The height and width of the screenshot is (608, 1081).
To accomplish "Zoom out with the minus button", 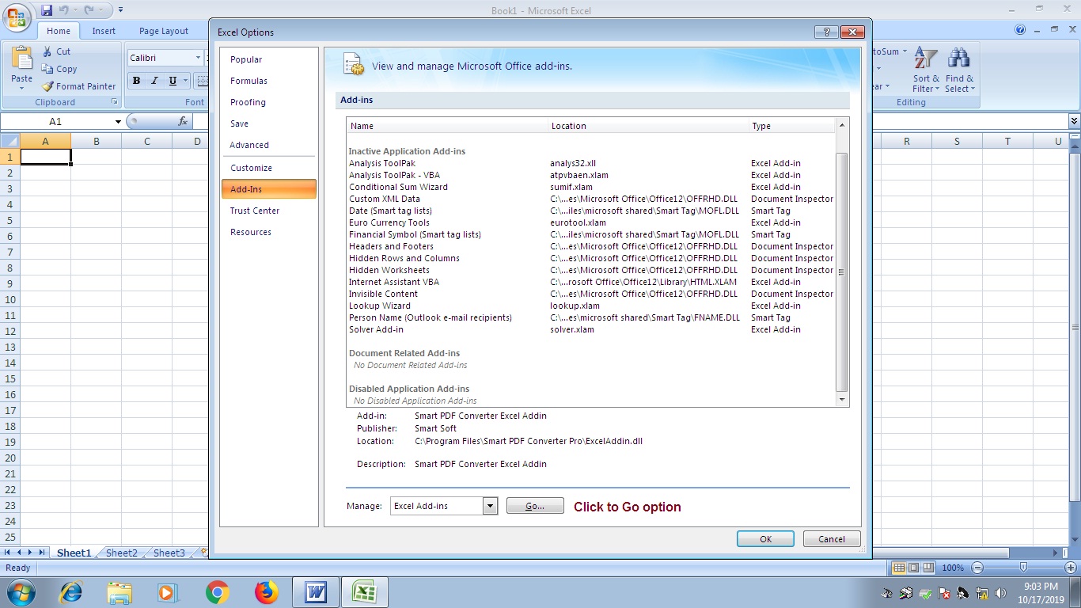I will coord(977,568).
